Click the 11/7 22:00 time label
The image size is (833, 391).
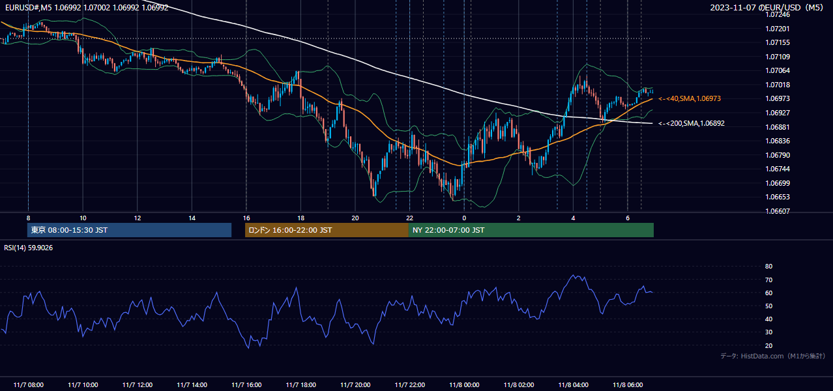tap(409, 385)
